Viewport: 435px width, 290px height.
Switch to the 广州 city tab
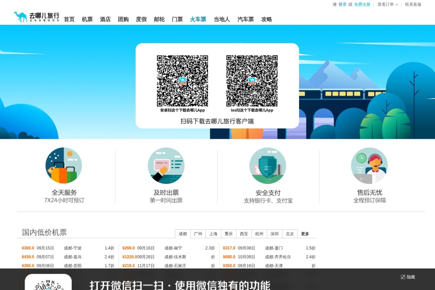198,234
